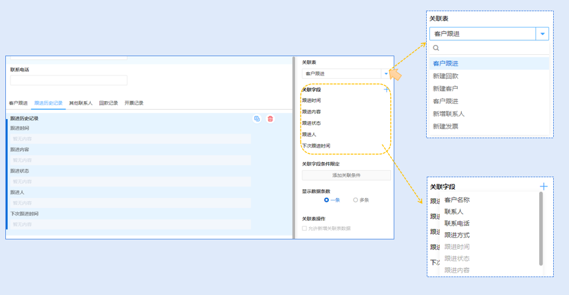This screenshot has width=569, height=295.
Task: Select the 一条 radio option
Action: [x=327, y=200]
